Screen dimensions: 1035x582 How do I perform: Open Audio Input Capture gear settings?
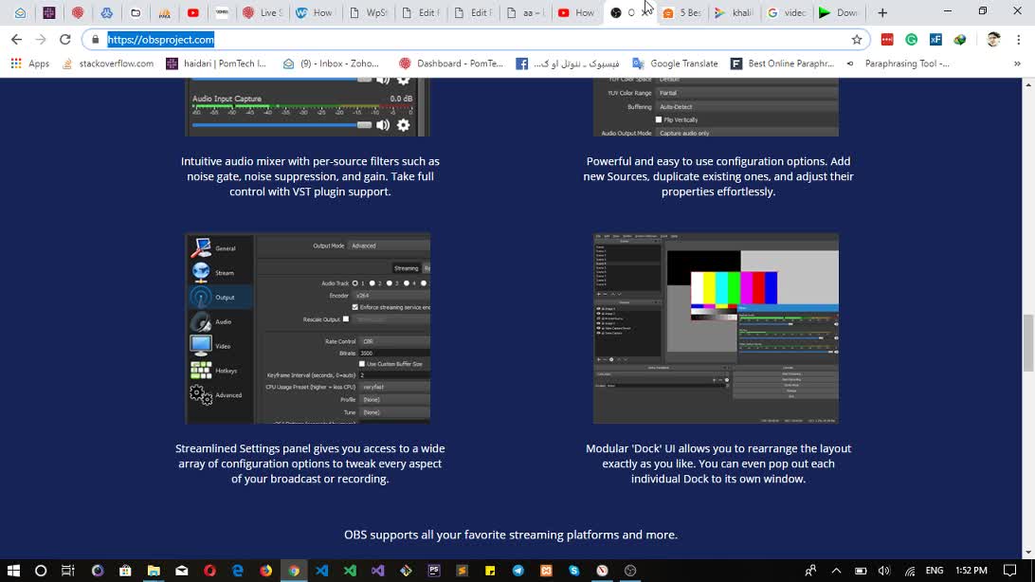point(404,125)
